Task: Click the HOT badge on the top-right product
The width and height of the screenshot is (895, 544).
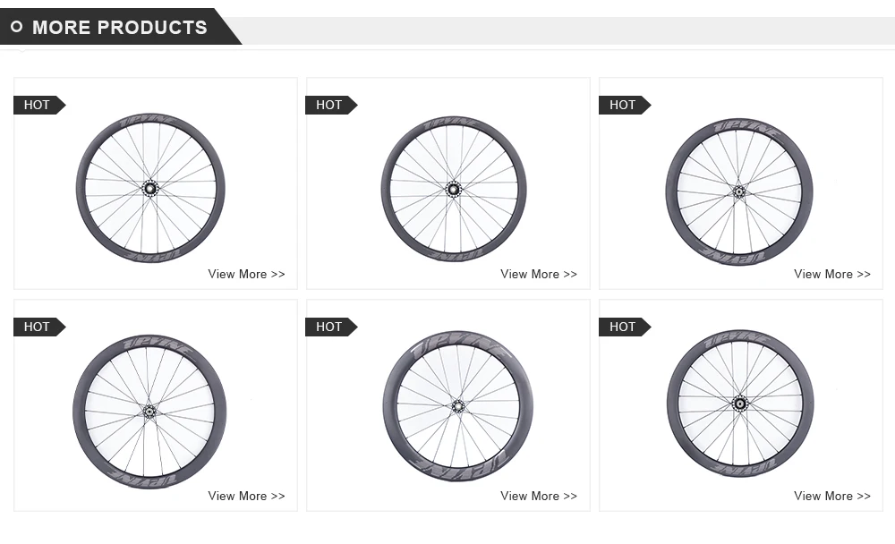Action: [623, 105]
